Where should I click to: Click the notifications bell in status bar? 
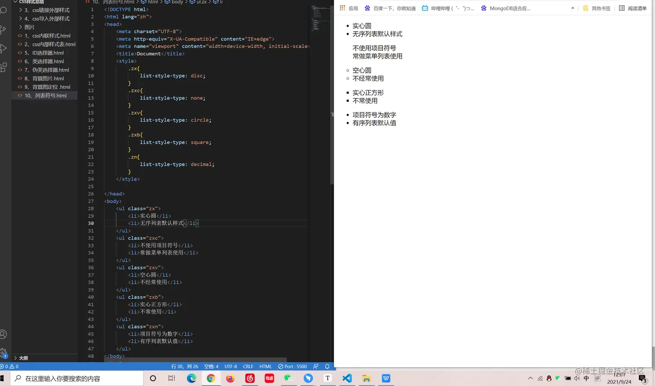tap(327, 366)
